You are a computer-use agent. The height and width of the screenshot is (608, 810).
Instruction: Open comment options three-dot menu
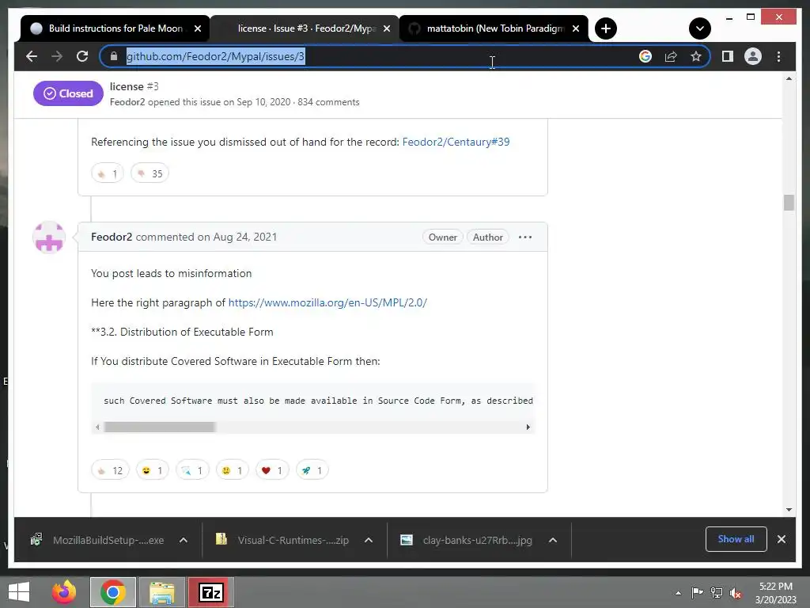[x=525, y=237]
